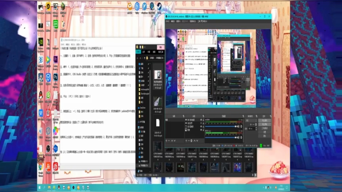Open the blue hexagon PCL launcher icon
This screenshot has width=342, height=192.
tap(56, 149)
